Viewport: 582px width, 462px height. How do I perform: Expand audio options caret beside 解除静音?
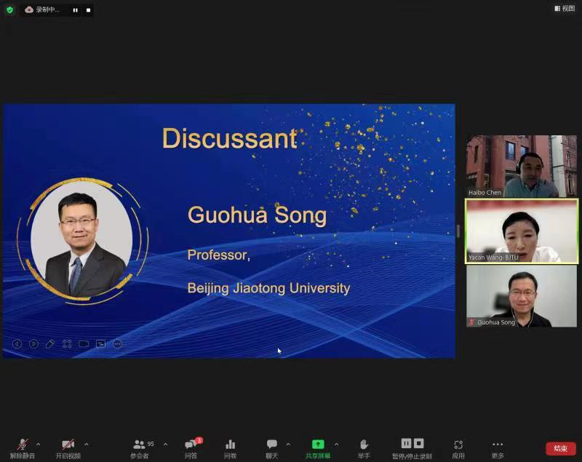click(x=39, y=445)
